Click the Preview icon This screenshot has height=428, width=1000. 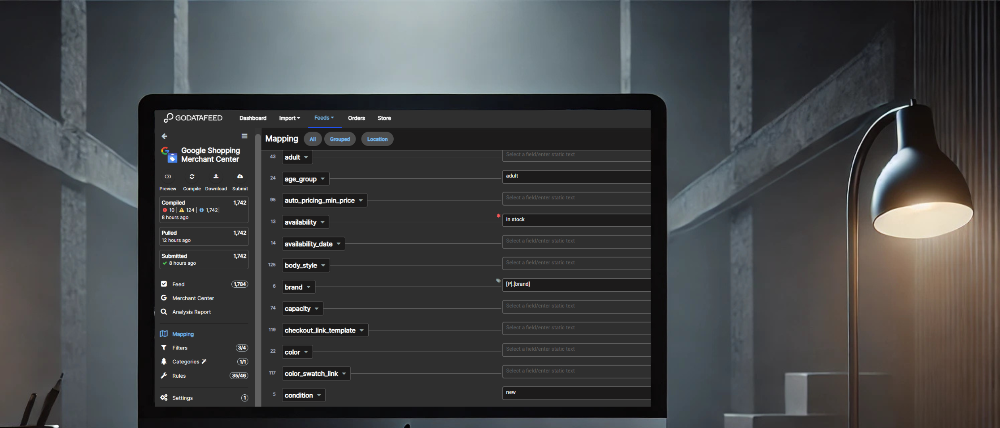pos(168,177)
